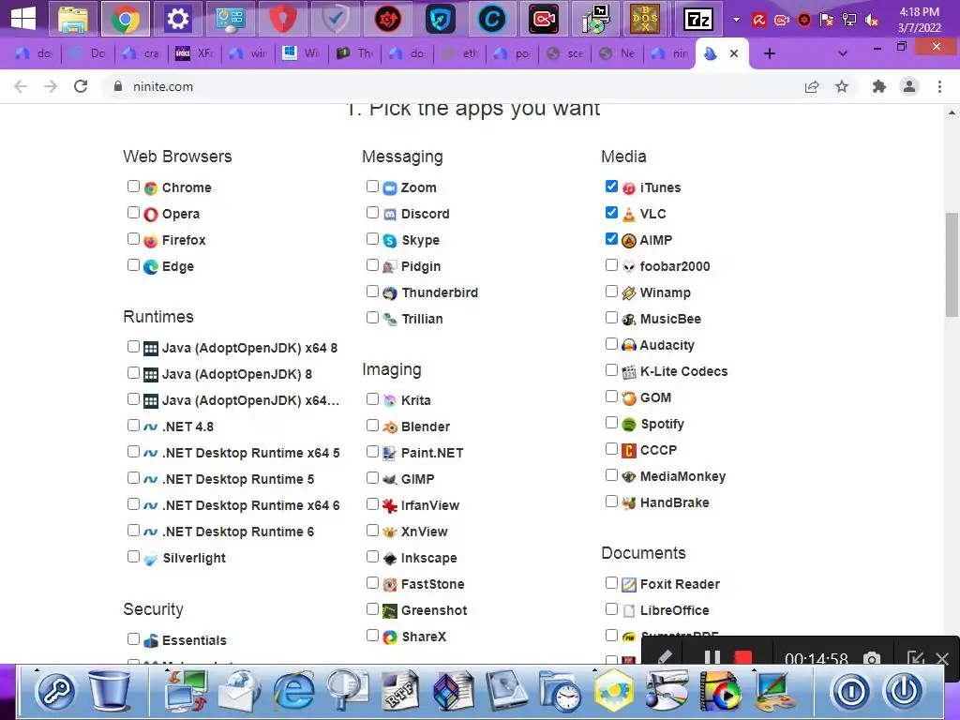Click the ShareX icon
The width and height of the screenshot is (960, 720).
(390, 637)
